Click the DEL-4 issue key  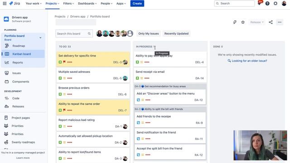point(199,62)
